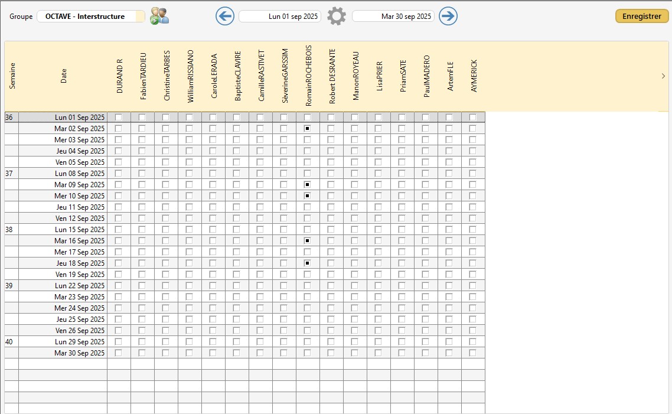
Task: Select the Semaine column header
Action: (x=12, y=76)
